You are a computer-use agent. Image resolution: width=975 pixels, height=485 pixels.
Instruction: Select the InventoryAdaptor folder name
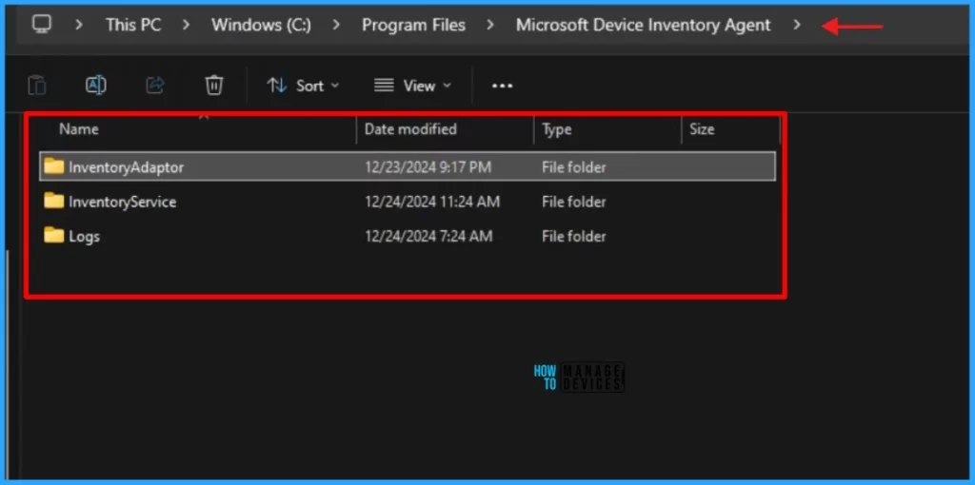pos(127,167)
